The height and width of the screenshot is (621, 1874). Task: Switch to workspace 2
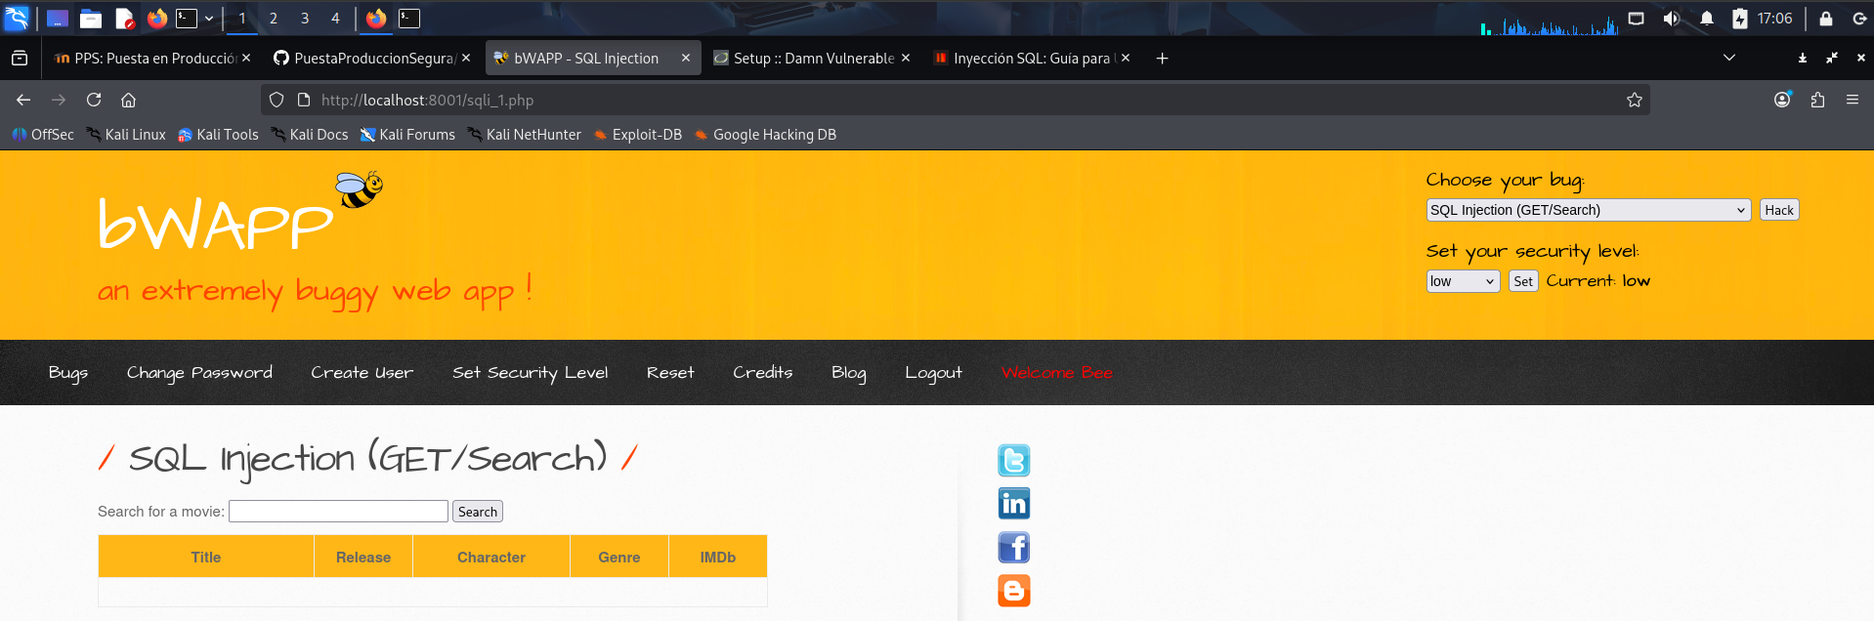[x=274, y=18]
